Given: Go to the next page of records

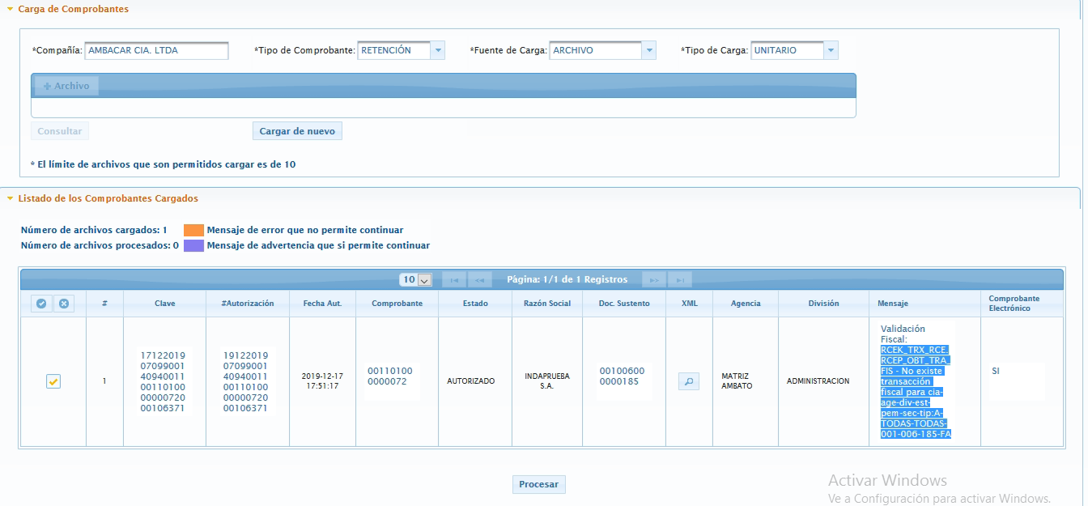Looking at the screenshot, I should [654, 280].
